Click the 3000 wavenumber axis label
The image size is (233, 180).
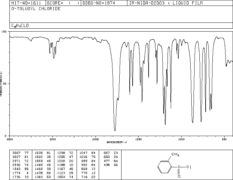click(x=53, y=139)
